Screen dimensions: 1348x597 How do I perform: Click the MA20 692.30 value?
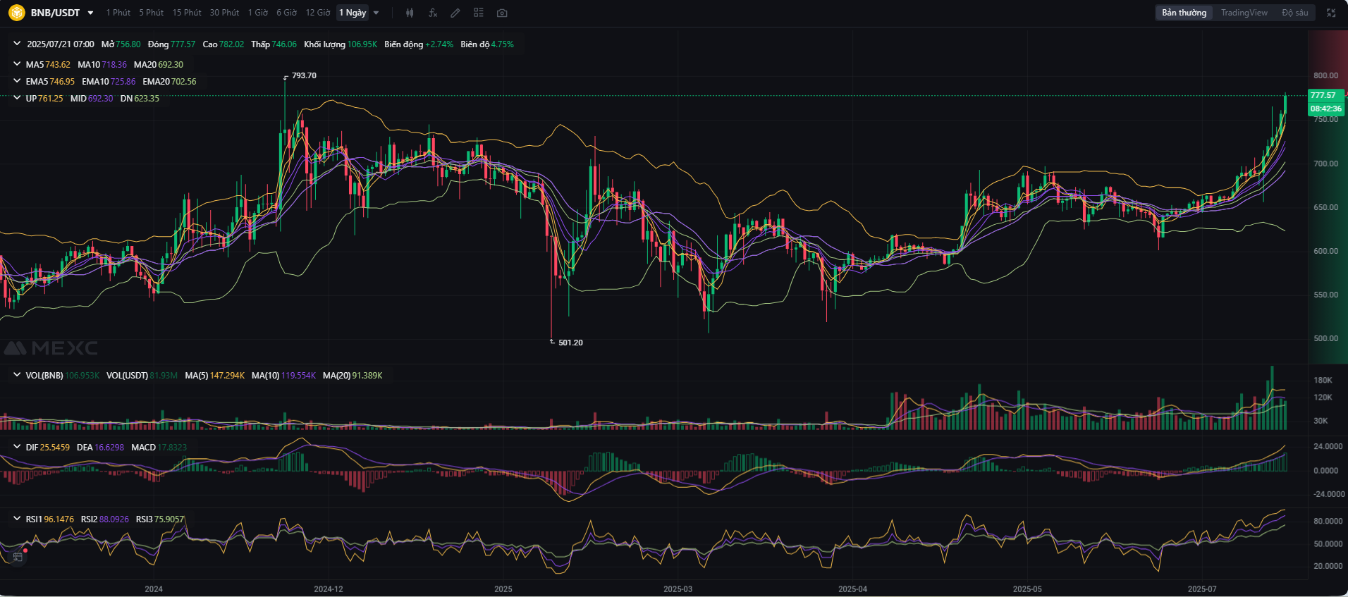(x=159, y=64)
